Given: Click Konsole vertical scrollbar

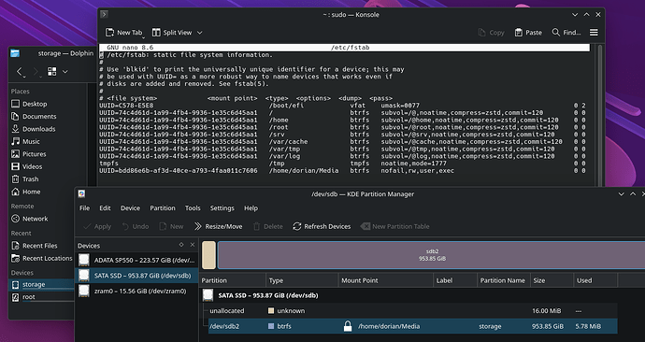Looking at the screenshot, I should tap(600, 115).
